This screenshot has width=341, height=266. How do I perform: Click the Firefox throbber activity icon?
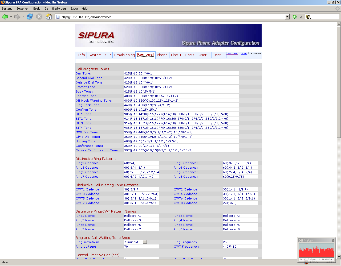click(x=338, y=9)
